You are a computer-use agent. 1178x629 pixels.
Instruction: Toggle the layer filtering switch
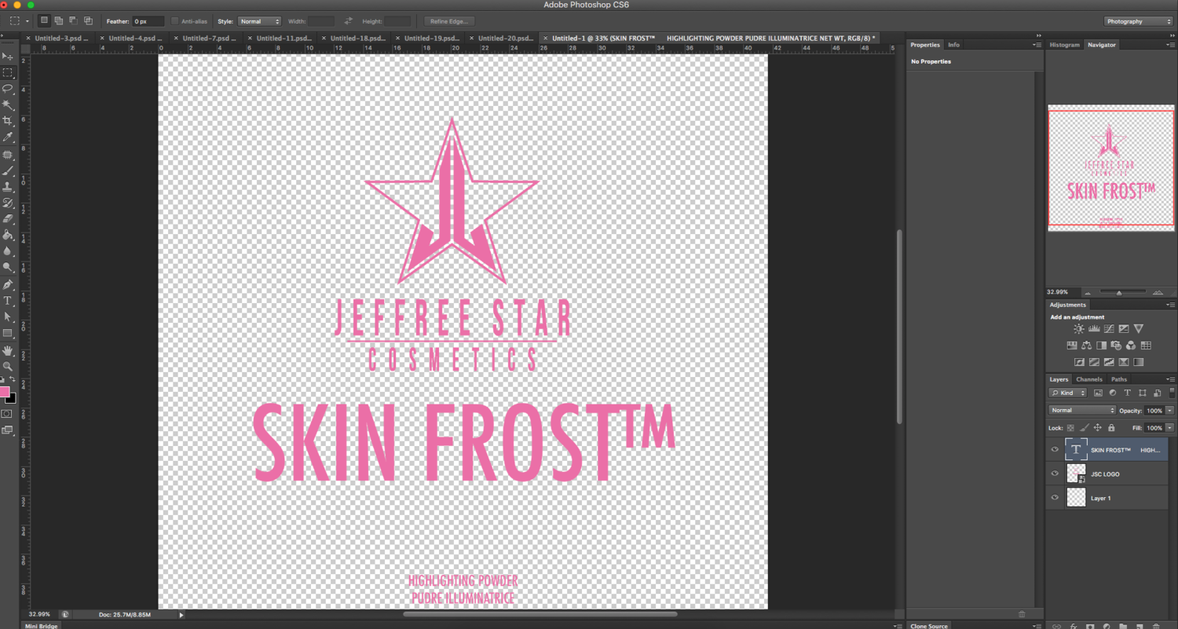tap(1172, 392)
